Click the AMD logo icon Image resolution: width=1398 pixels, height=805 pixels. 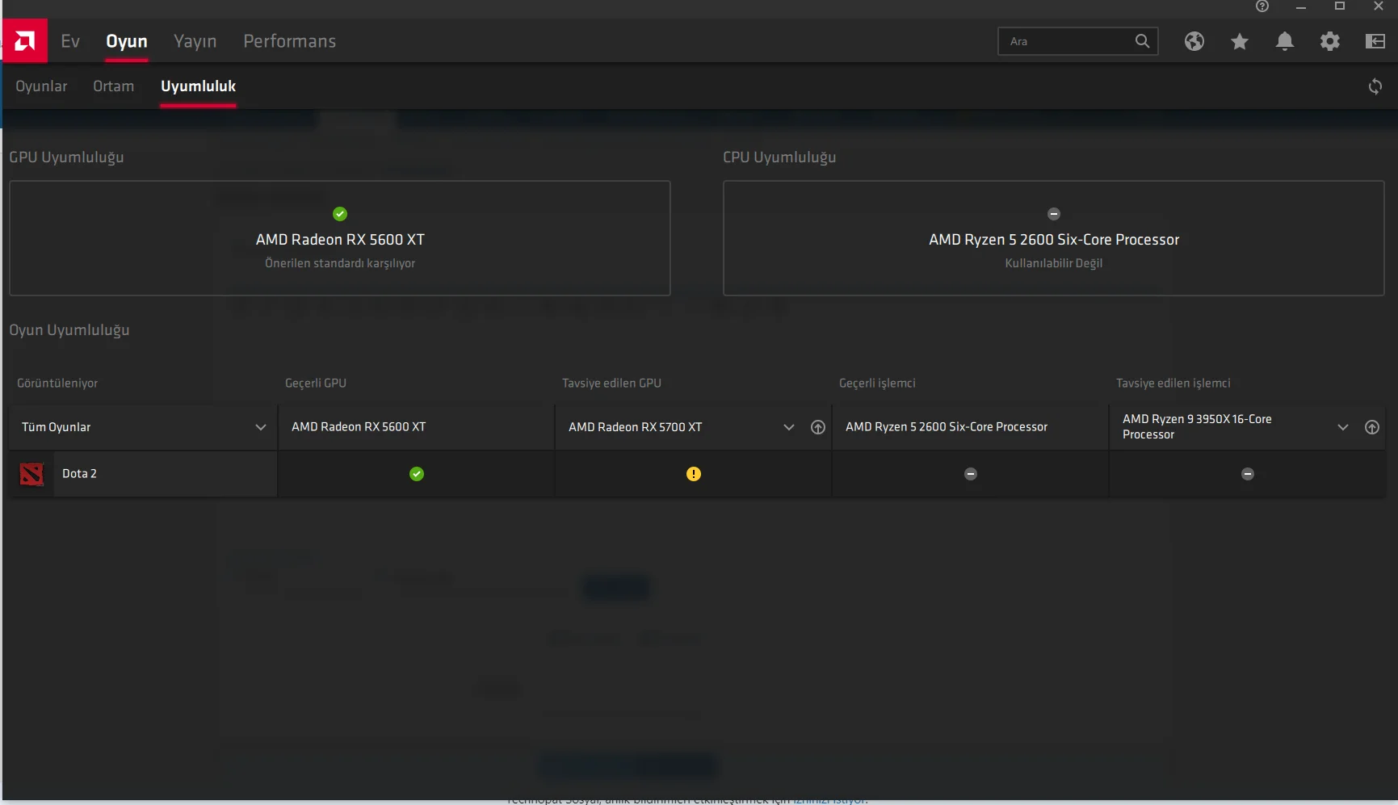coord(25,40)
